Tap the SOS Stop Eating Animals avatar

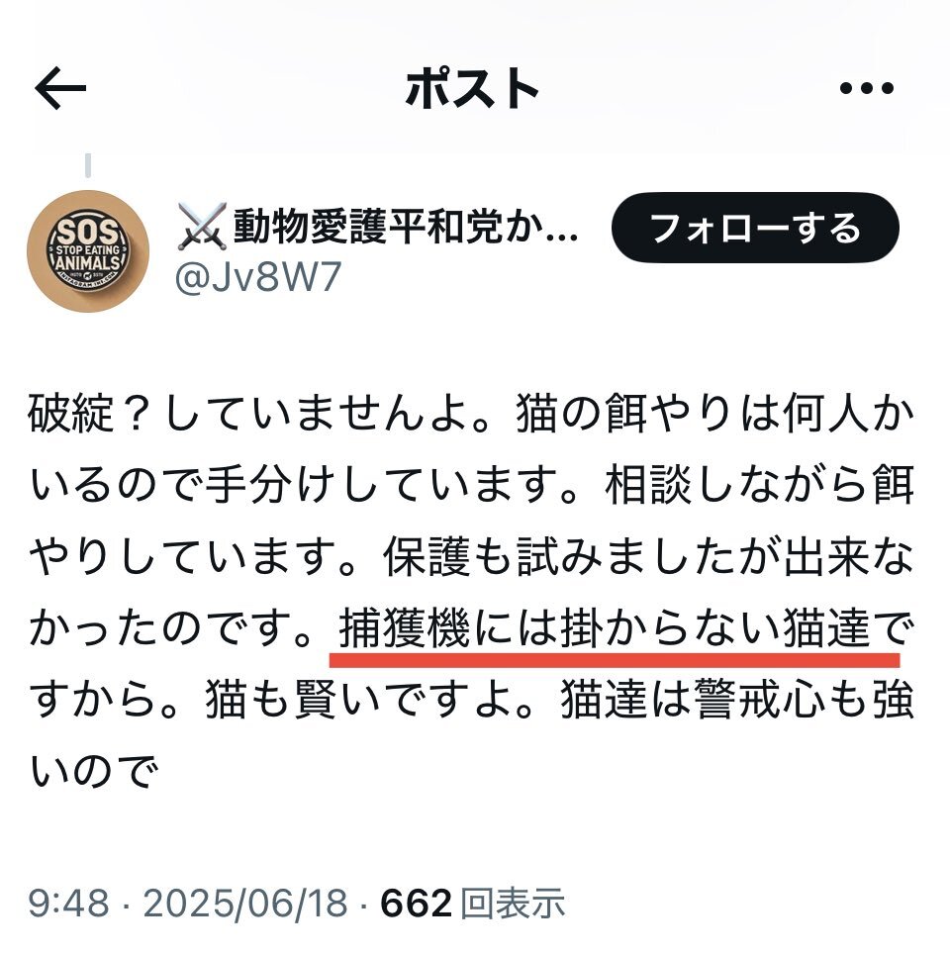point(88,251)
